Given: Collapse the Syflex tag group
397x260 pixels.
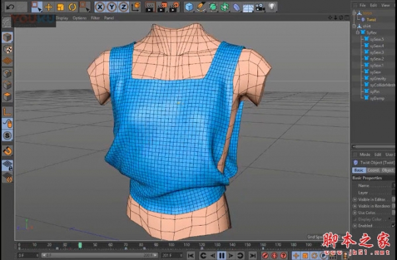Looking at the screenshot, I should tap(357, 32).
